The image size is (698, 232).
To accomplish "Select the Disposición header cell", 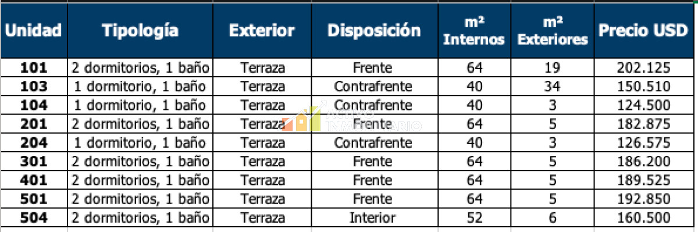I will 373,31.
